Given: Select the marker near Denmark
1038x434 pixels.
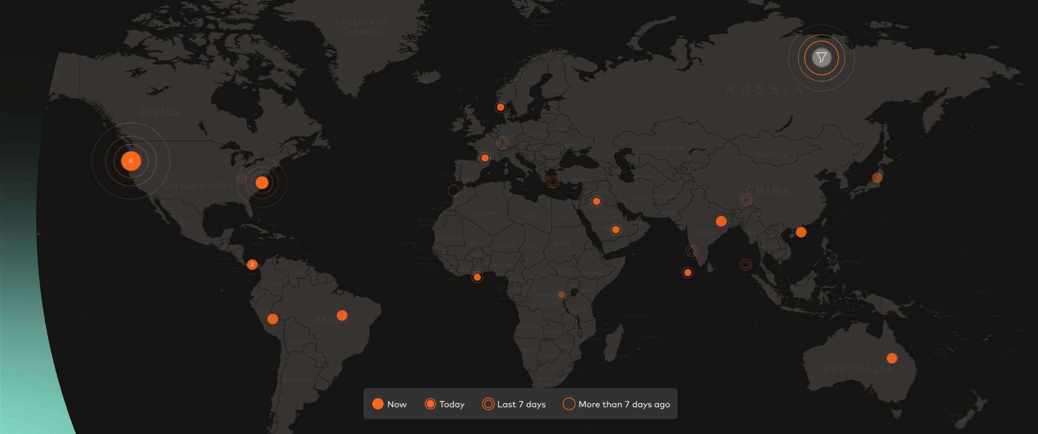Looking at the screenshot, I should tap(500, 107).
